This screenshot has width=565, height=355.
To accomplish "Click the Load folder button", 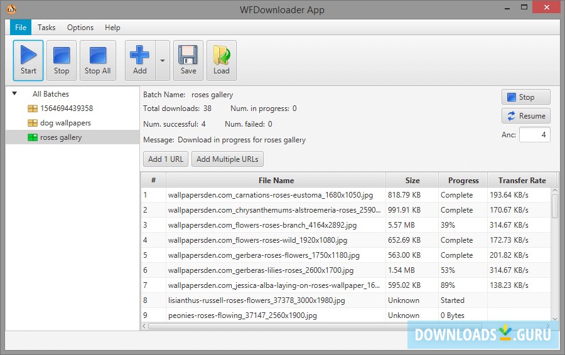I will click(x=221, y=60).
